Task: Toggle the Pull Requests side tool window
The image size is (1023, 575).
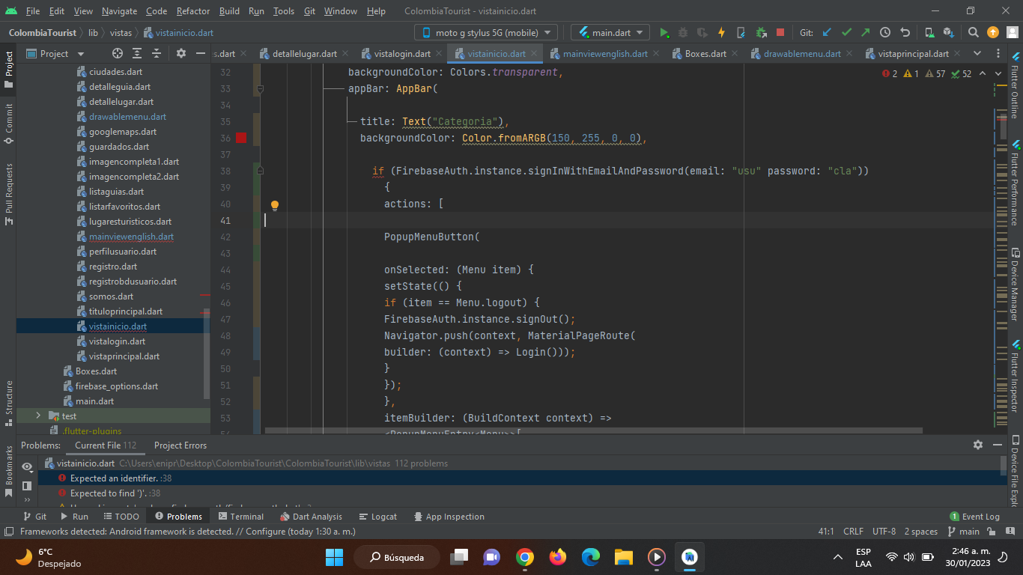Action: pos(8,195)
